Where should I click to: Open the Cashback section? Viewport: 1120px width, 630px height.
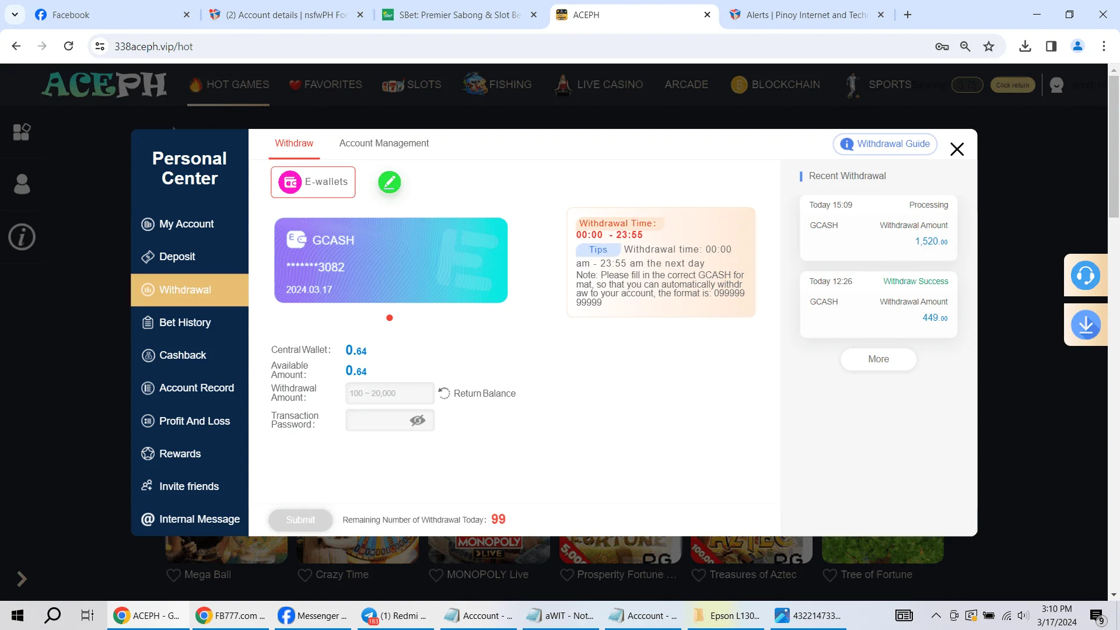coord(190,355)
